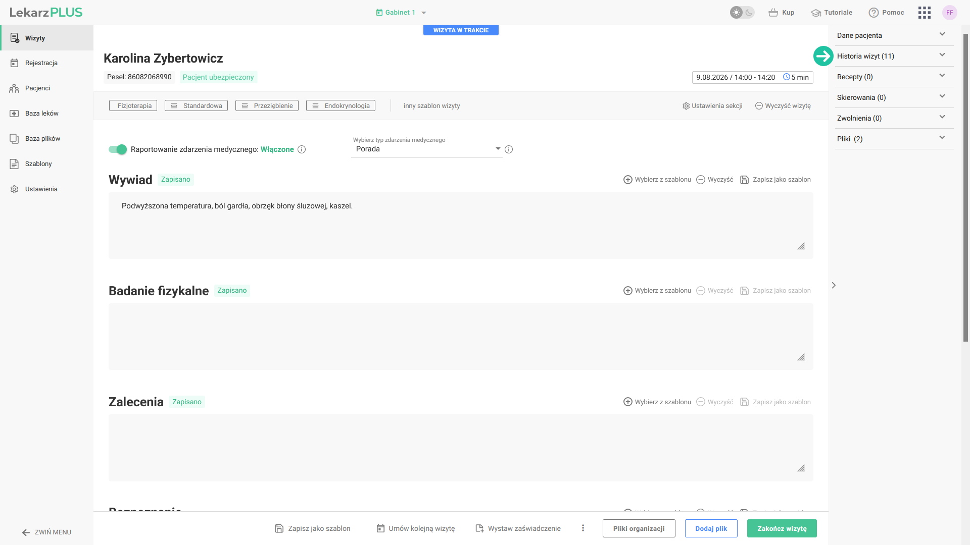Click Pliki organizacji button
The height and width of the screenshot is (545, 970).
click(x=639, y=528)
